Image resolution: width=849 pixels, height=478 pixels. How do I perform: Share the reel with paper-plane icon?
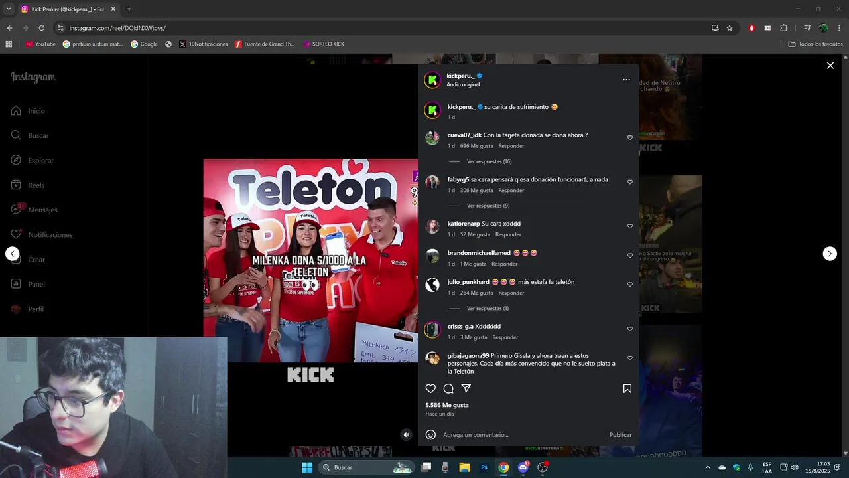pos(466,388)
